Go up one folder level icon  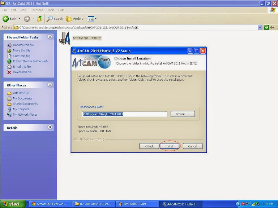pos(40,18)
